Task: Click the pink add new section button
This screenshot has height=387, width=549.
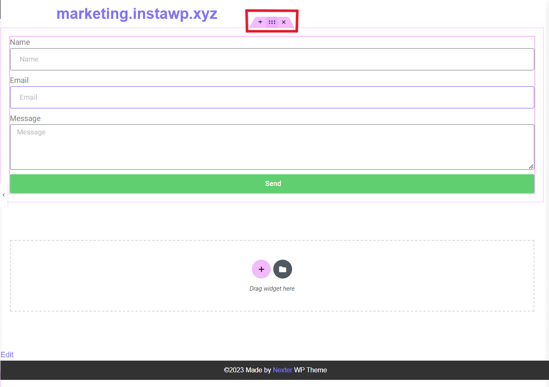Action: pyautogui.click(x=261, y=269)
